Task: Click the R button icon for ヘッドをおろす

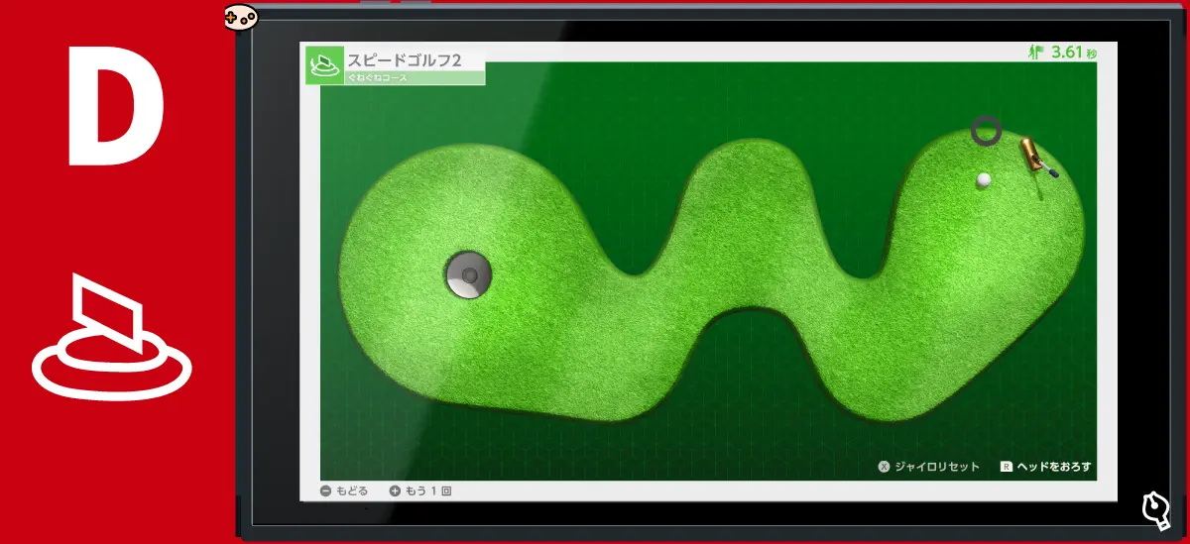Action: coord(1006,466)
